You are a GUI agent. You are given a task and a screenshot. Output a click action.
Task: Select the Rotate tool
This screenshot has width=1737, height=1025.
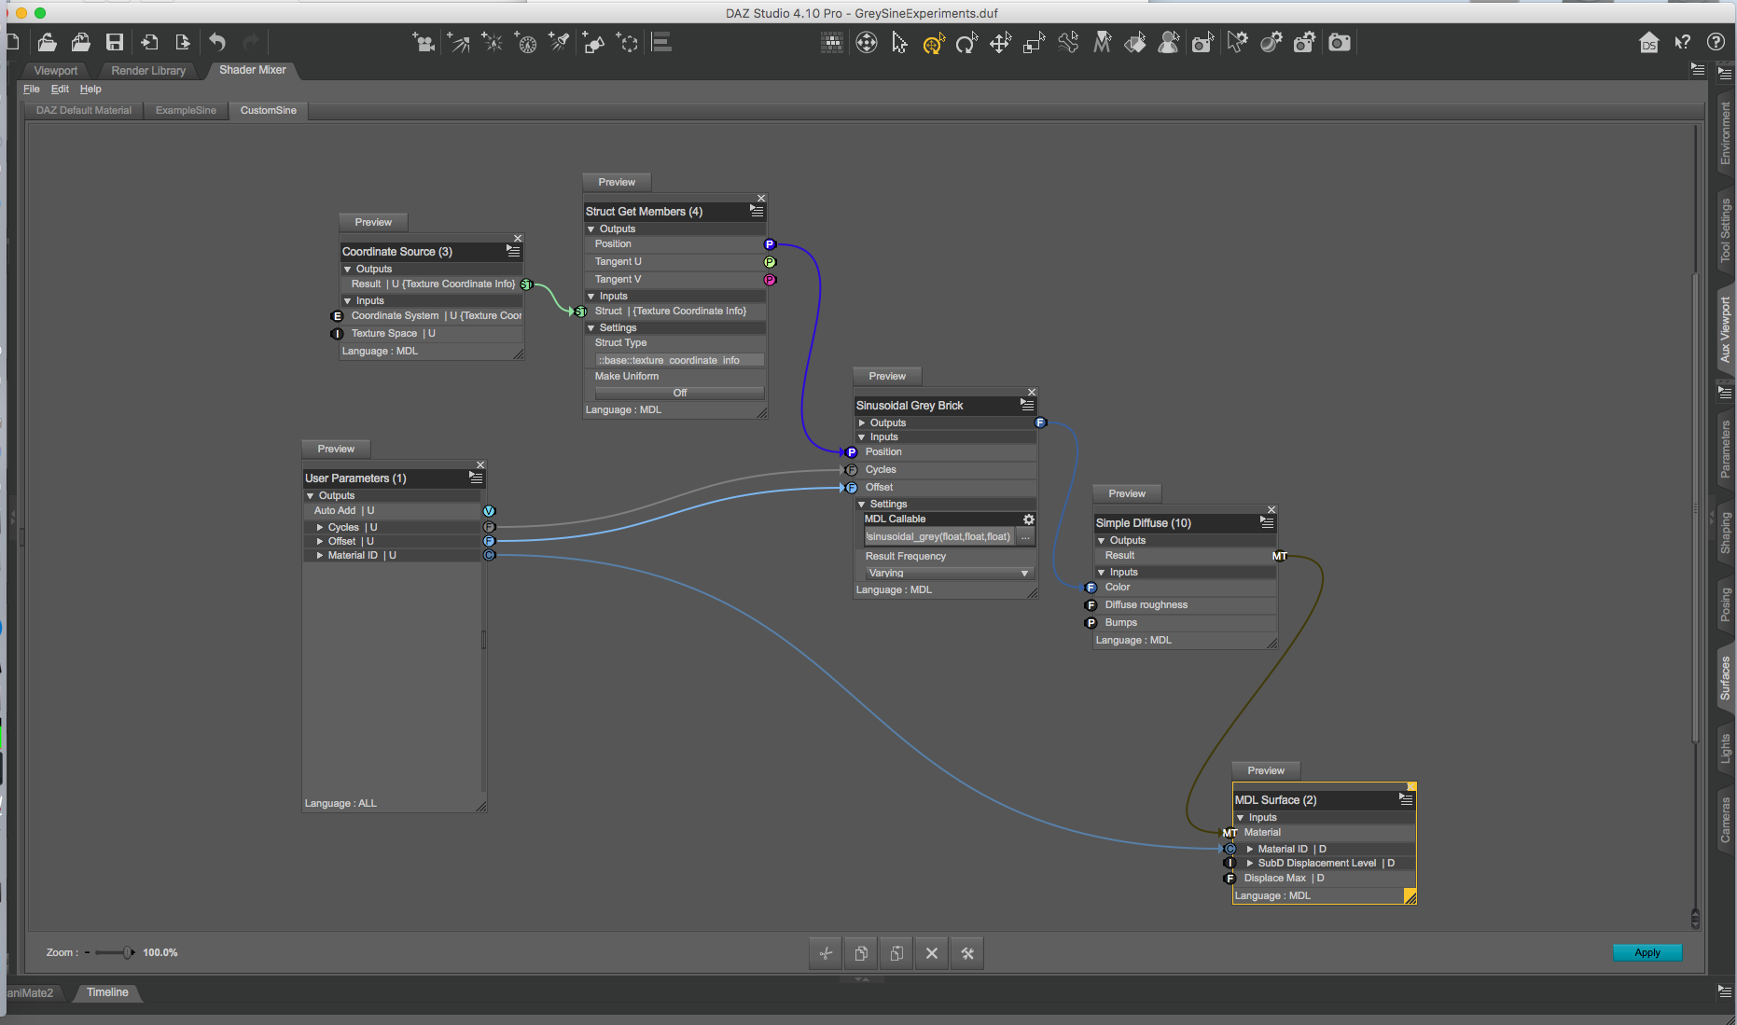point(966,42)
